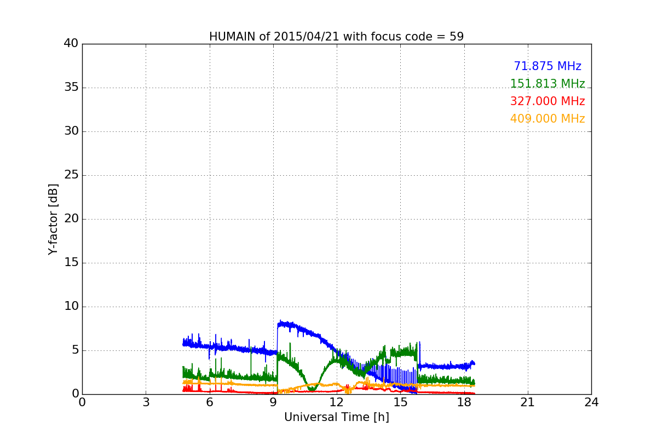Click y-axis tick value 10
The height and width of the screenshot is (438, 657).
tap(71, 307)
